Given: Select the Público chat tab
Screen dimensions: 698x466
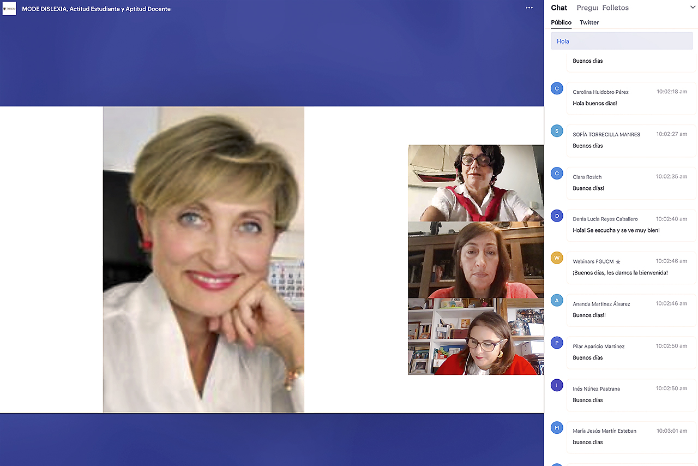Looking at the screenshot, I should point(561,22).
